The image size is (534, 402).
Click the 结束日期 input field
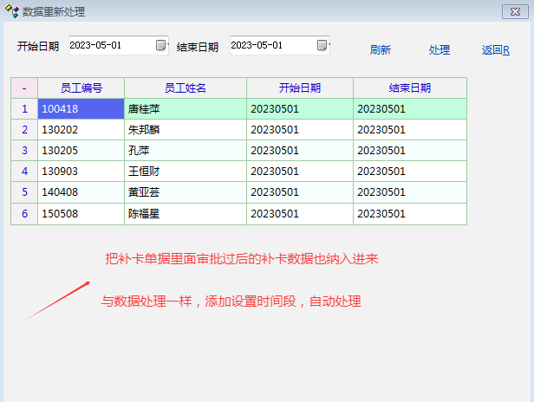click(271, 46)
